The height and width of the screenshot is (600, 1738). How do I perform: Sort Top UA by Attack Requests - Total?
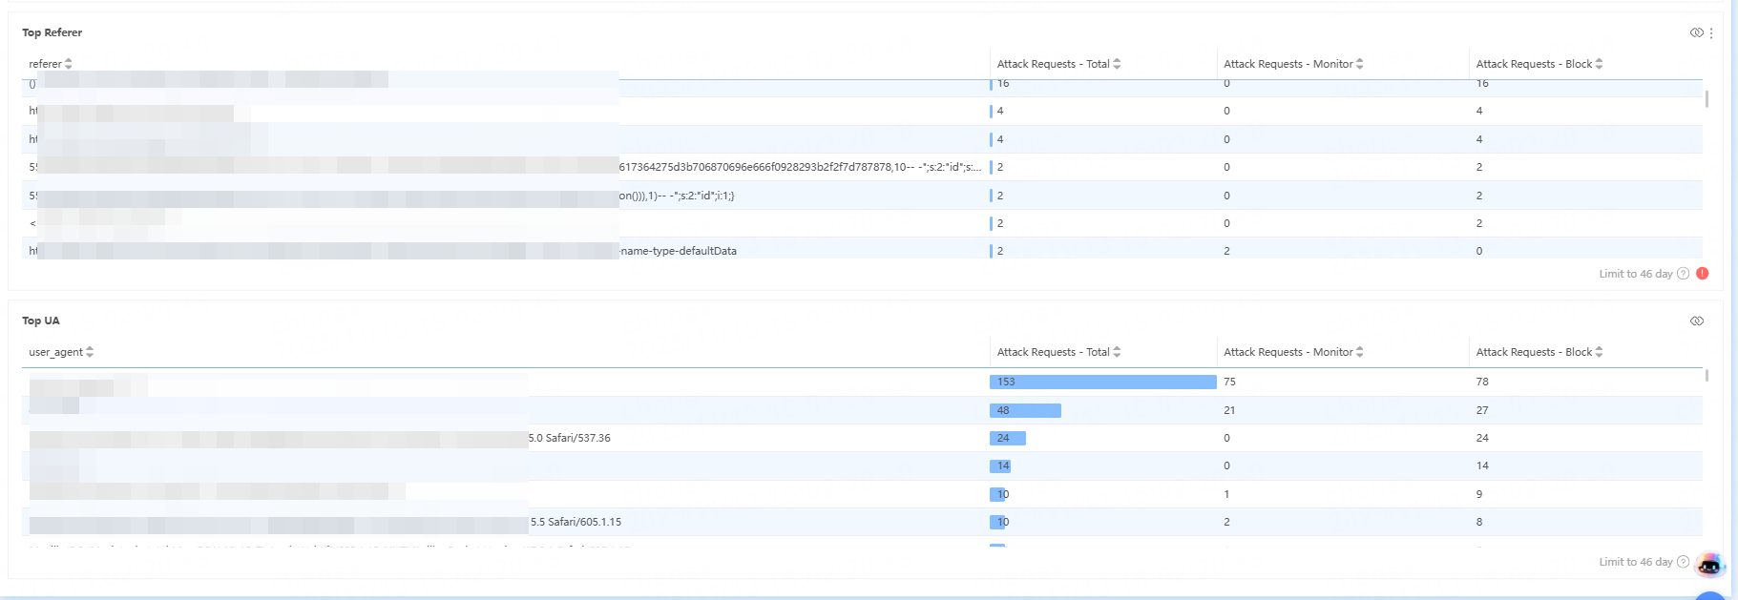[1117, 352]
